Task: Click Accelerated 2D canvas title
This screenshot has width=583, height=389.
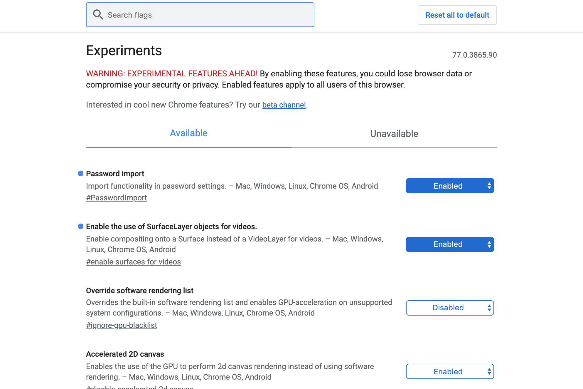Action: pos(125,354)
